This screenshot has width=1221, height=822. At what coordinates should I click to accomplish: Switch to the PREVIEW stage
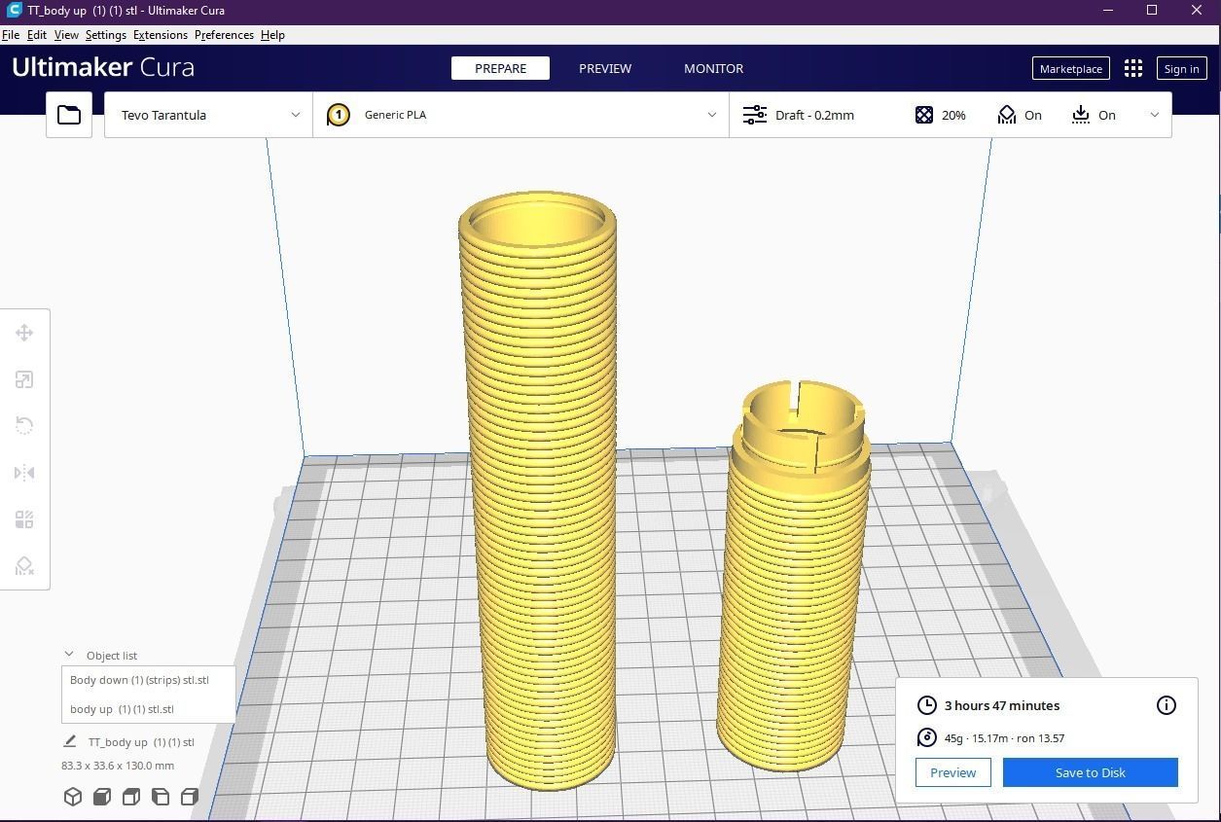tap(605, 68)
